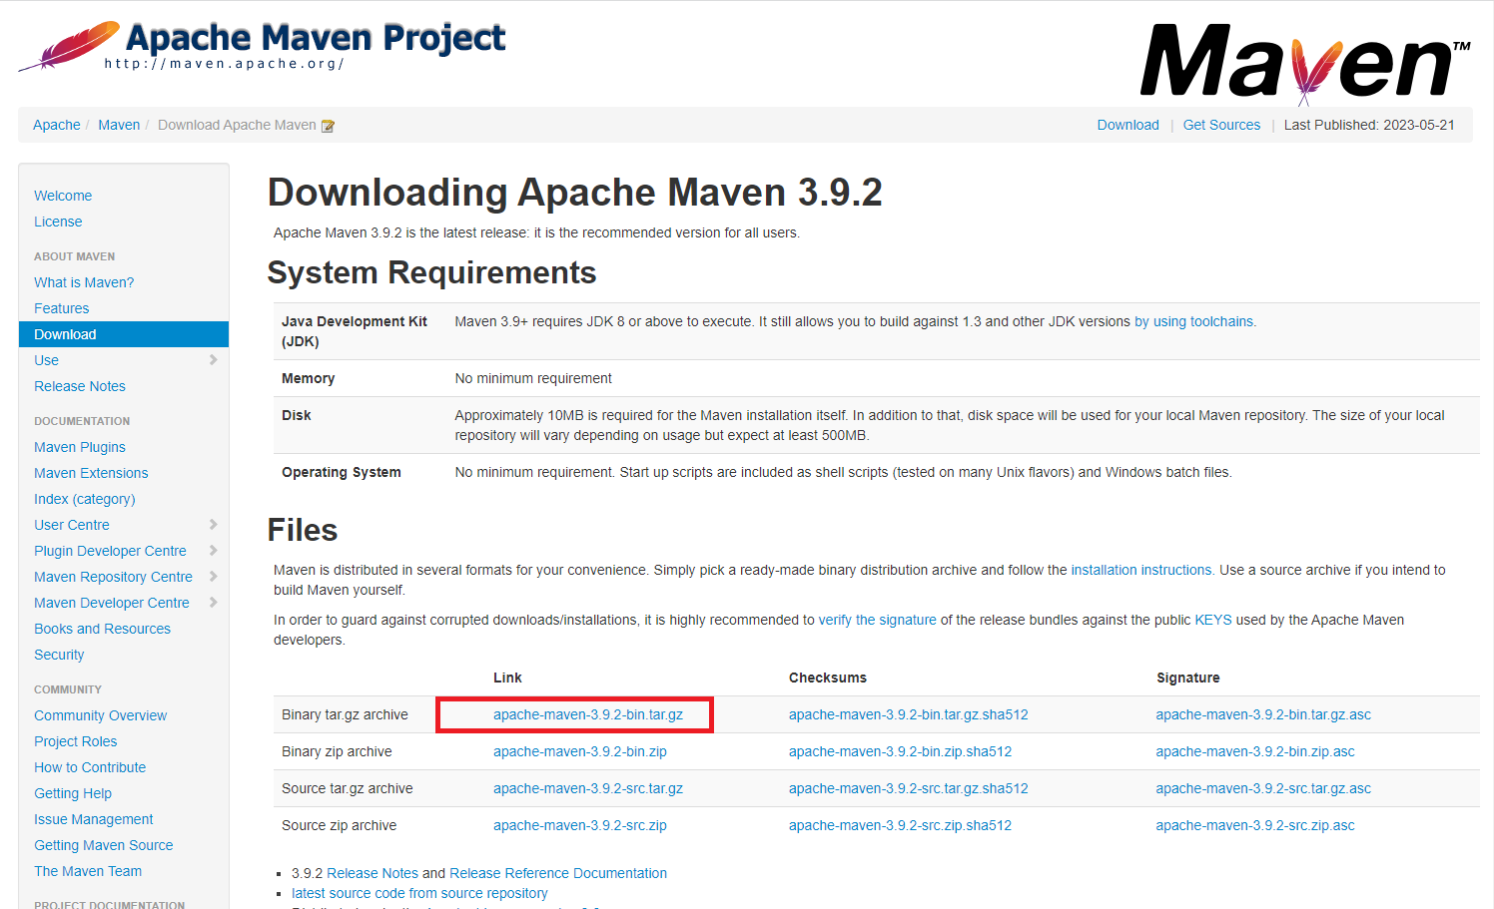Click the 'Checksums' column header

coord(828,678)
